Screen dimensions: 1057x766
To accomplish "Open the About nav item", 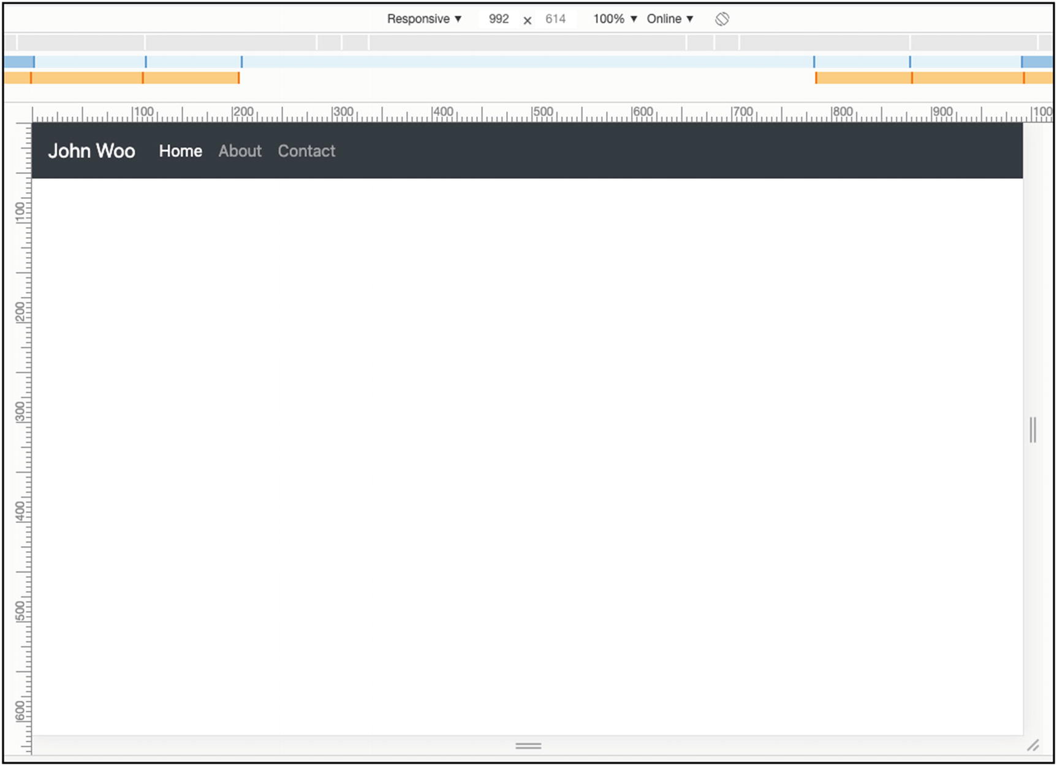I will pos(240,151).
